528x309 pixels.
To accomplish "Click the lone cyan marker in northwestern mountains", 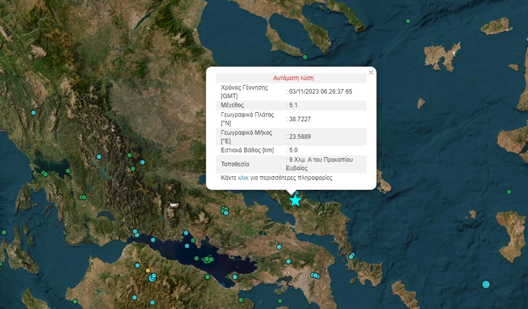I will [x=33, y=113].
